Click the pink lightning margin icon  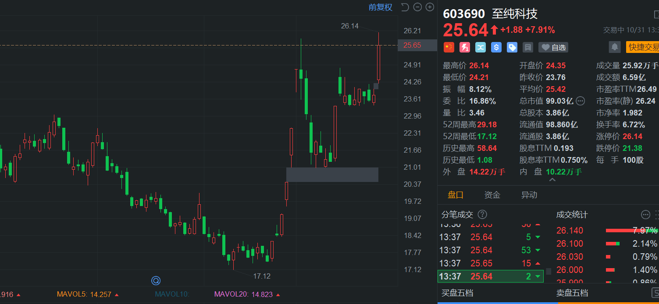pos(465,47)
